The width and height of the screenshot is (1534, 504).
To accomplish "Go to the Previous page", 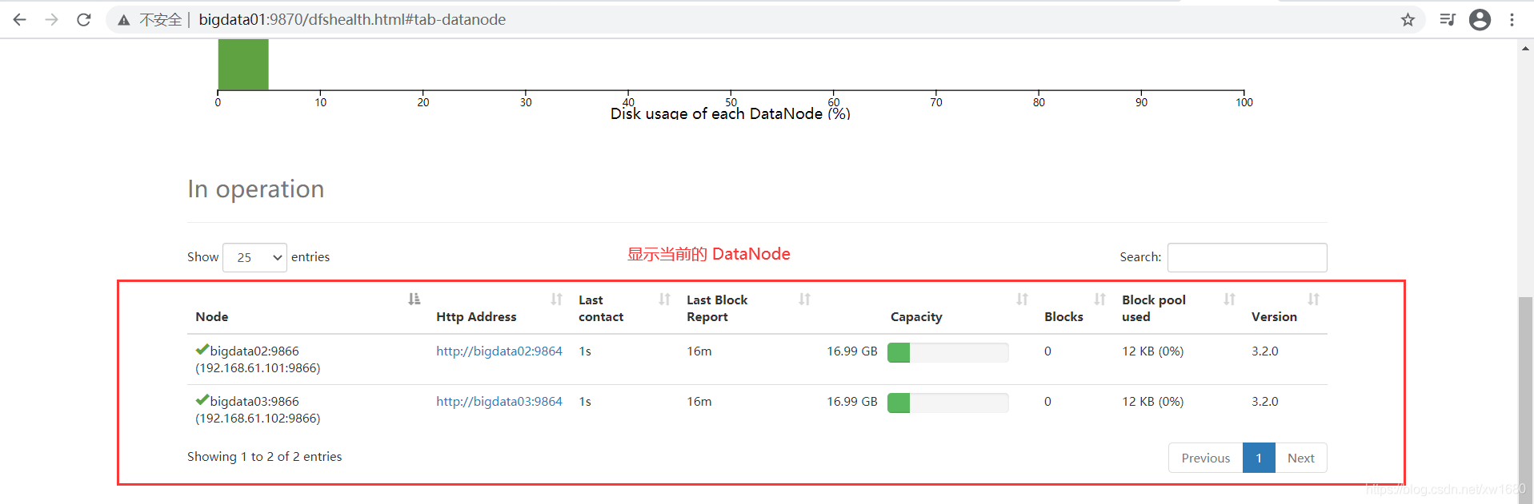I will [1206, 458].
